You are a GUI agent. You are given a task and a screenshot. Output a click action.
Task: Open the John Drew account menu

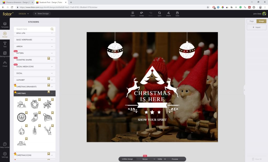coord(259,14)
